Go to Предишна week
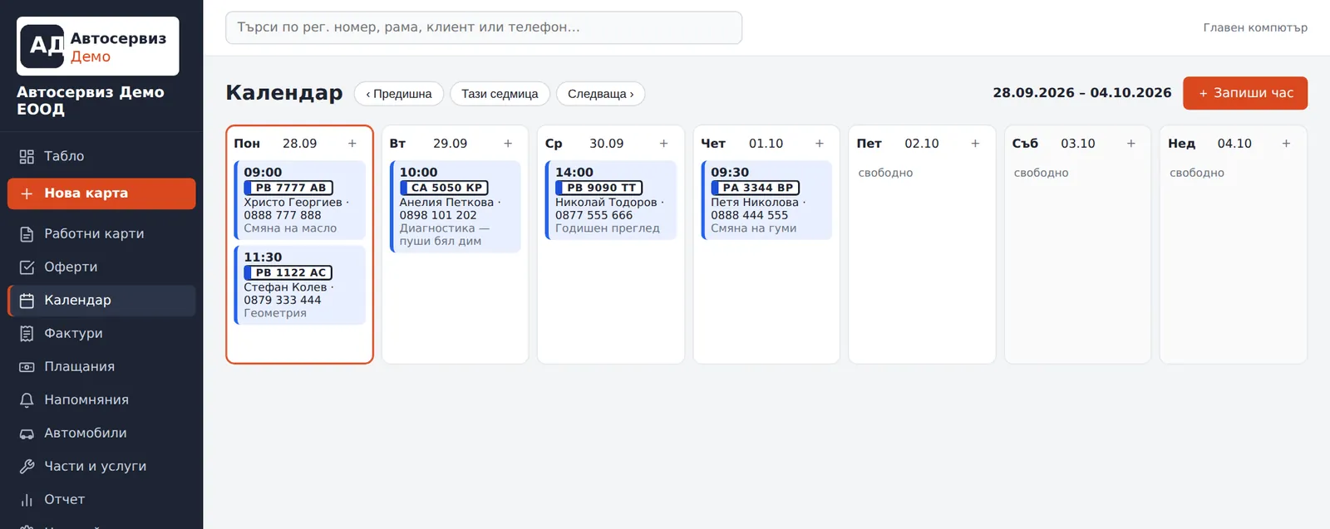 pos(399,94)
